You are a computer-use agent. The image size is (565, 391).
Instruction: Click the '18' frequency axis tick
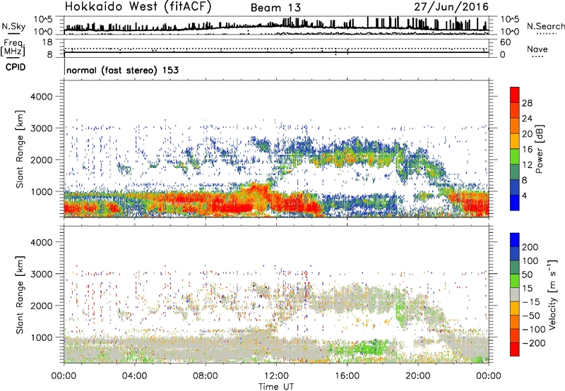click(x=47, y=42)
